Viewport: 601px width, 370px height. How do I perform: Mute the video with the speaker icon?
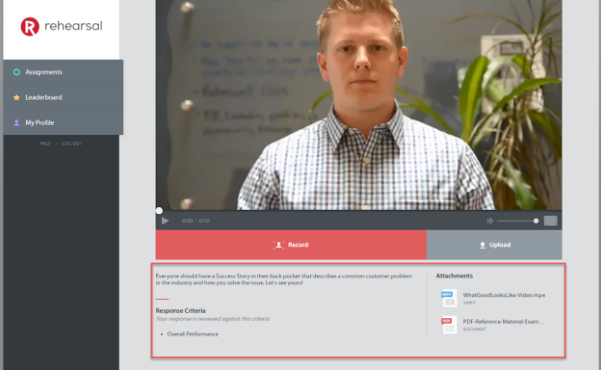coord(489,221)
